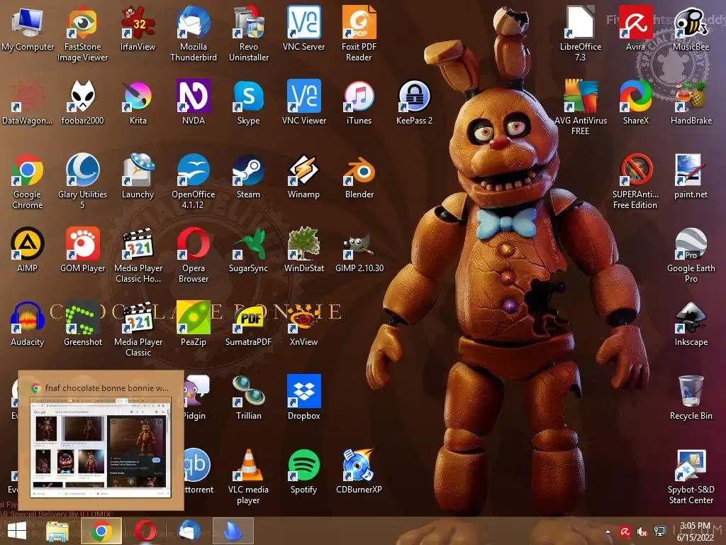This screenshot has height=545, width=726.
Task: Launch KeePass 2 desktop icon
Action: point(414,103)
